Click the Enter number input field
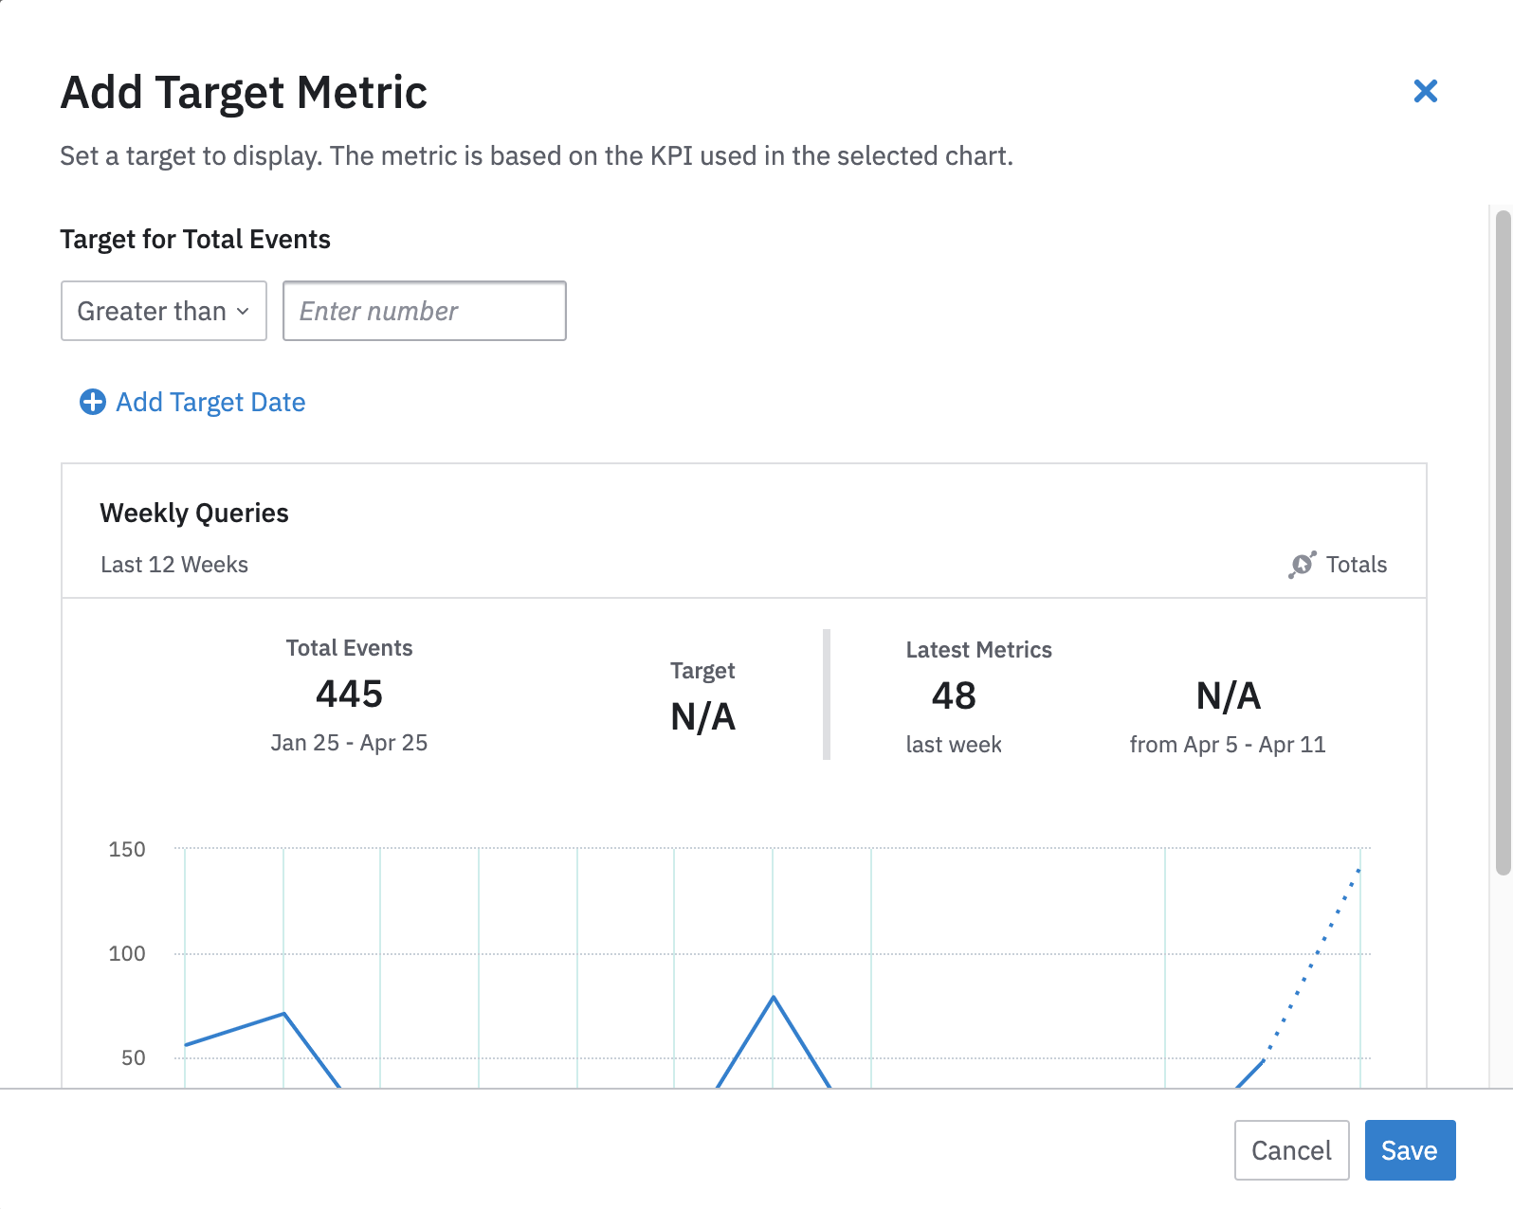The image size is (1513, 1209). pyautogui.click(x=424, y=311)
